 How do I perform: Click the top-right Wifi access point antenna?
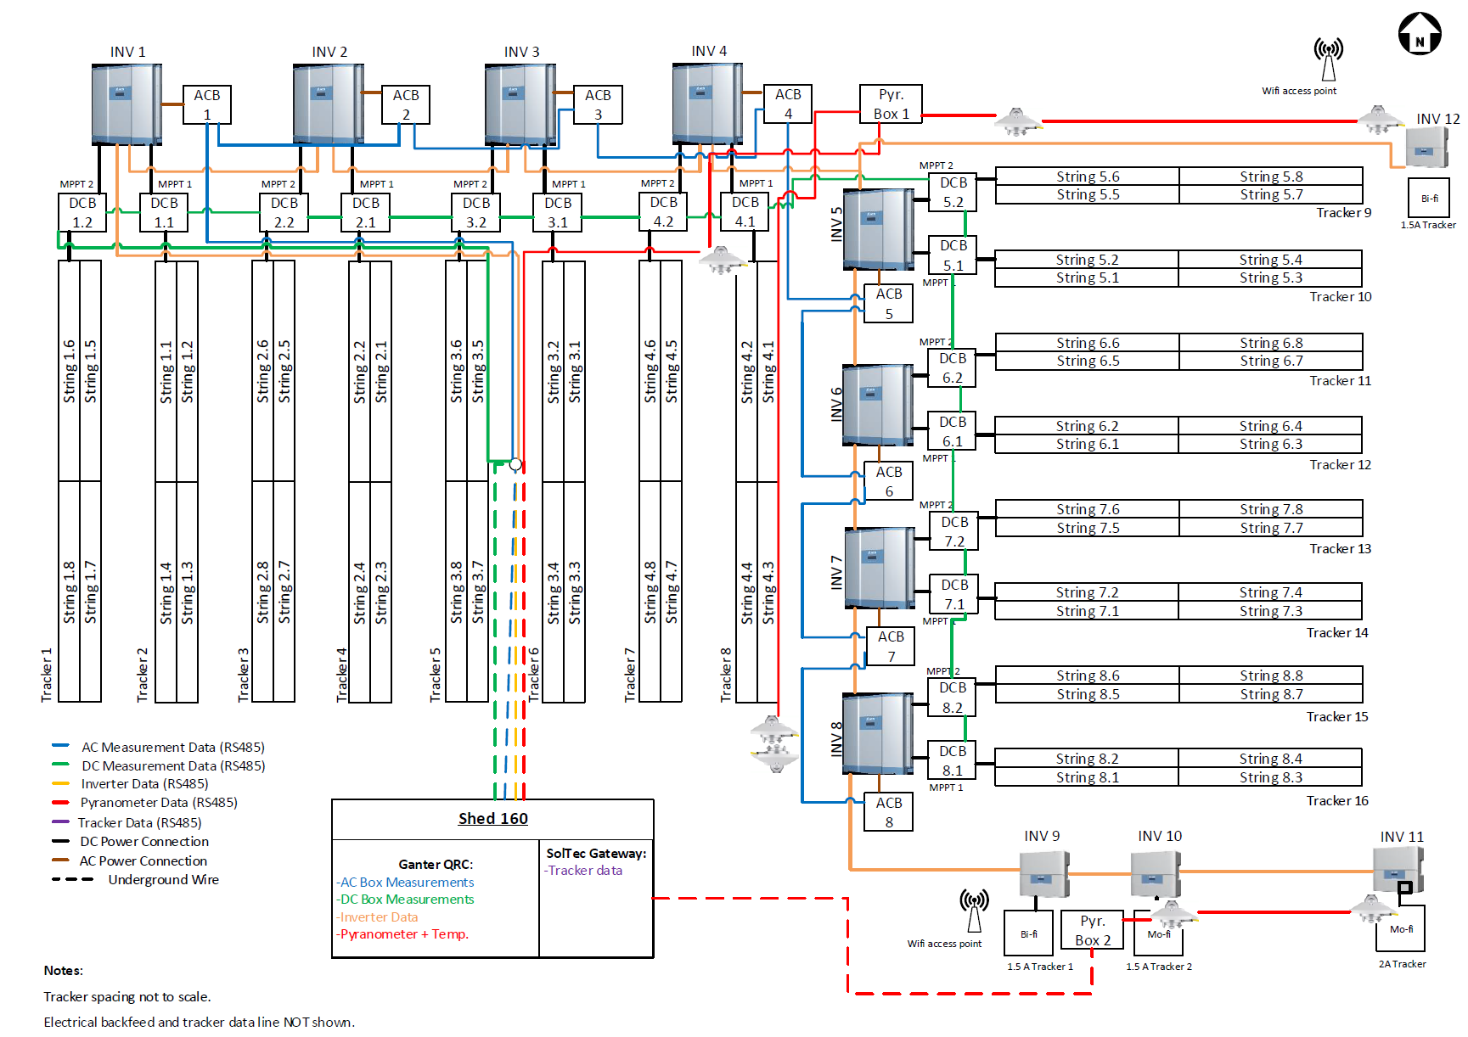[x=1328, y=59]
